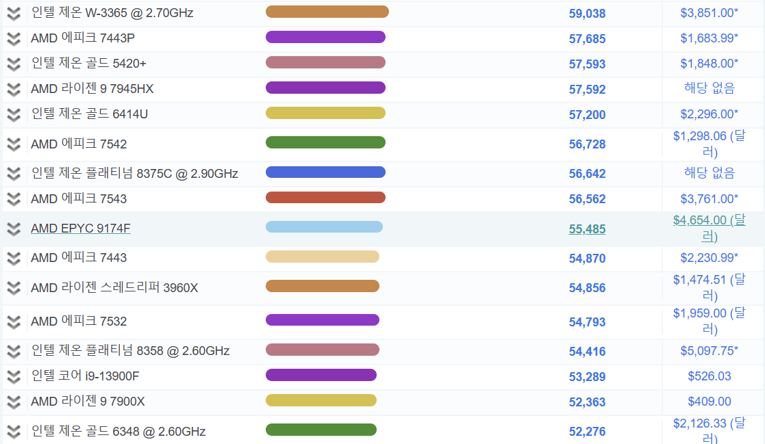Expand the Intel Xeon W-3365 row chevron
The image size is (765, 444).
pos(14,14)
